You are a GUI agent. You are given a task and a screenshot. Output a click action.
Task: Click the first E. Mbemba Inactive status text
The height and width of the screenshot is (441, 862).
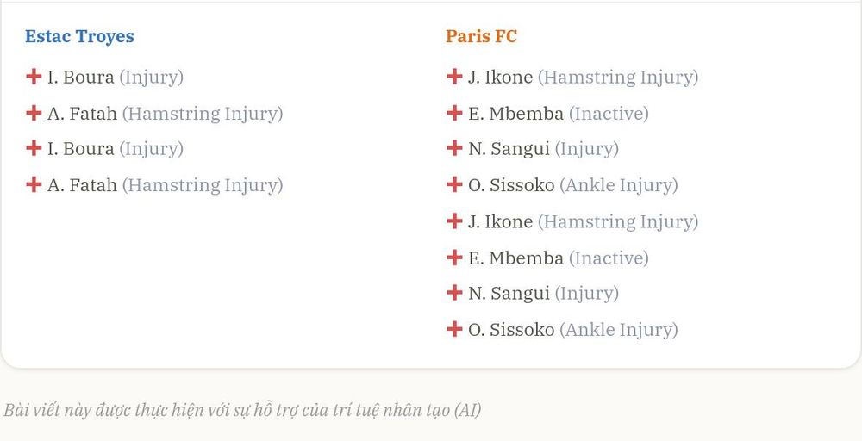tap(609, 114)
